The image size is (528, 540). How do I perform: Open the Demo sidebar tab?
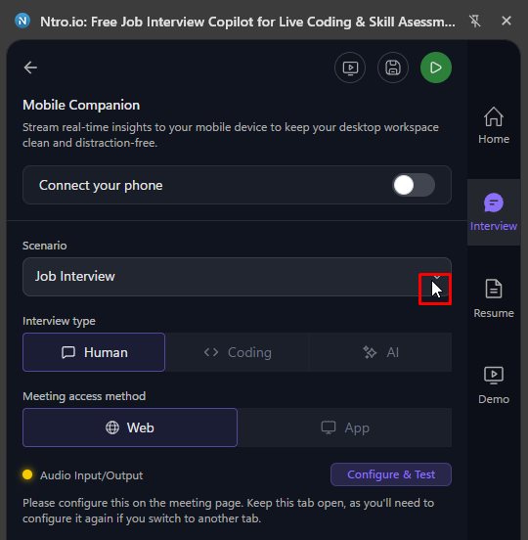coord(494,385)
